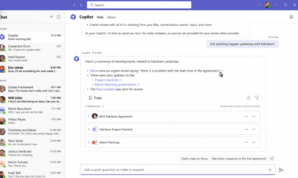Click the Copilot logo in header
The width and height of the screenshot is (298, 178).
(73, 17)
